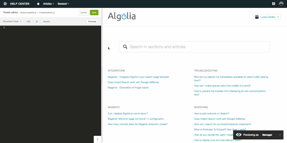Viewport: 287px width, 143px height.
Task: Click the MAGENTO section heading
Action: [114, 107]
